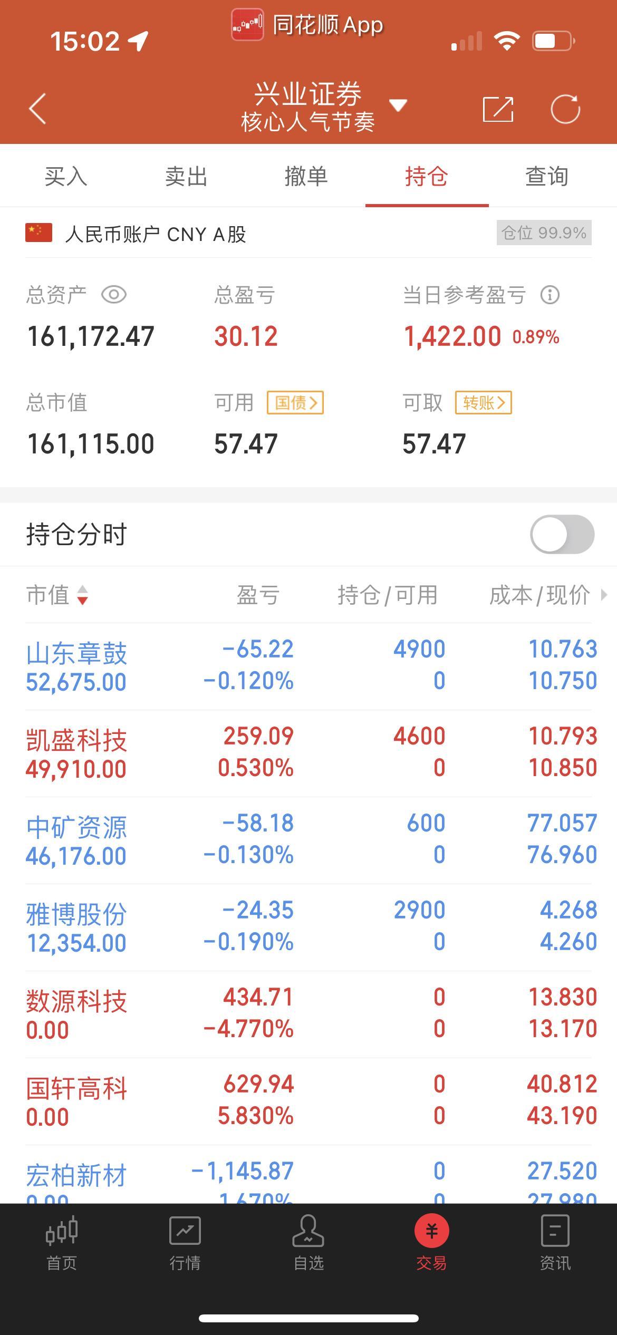Viewport: 617px width, 1335px height.
Task: Expand more columns arrow after 成本/现价
Action: tap(604, 595)
